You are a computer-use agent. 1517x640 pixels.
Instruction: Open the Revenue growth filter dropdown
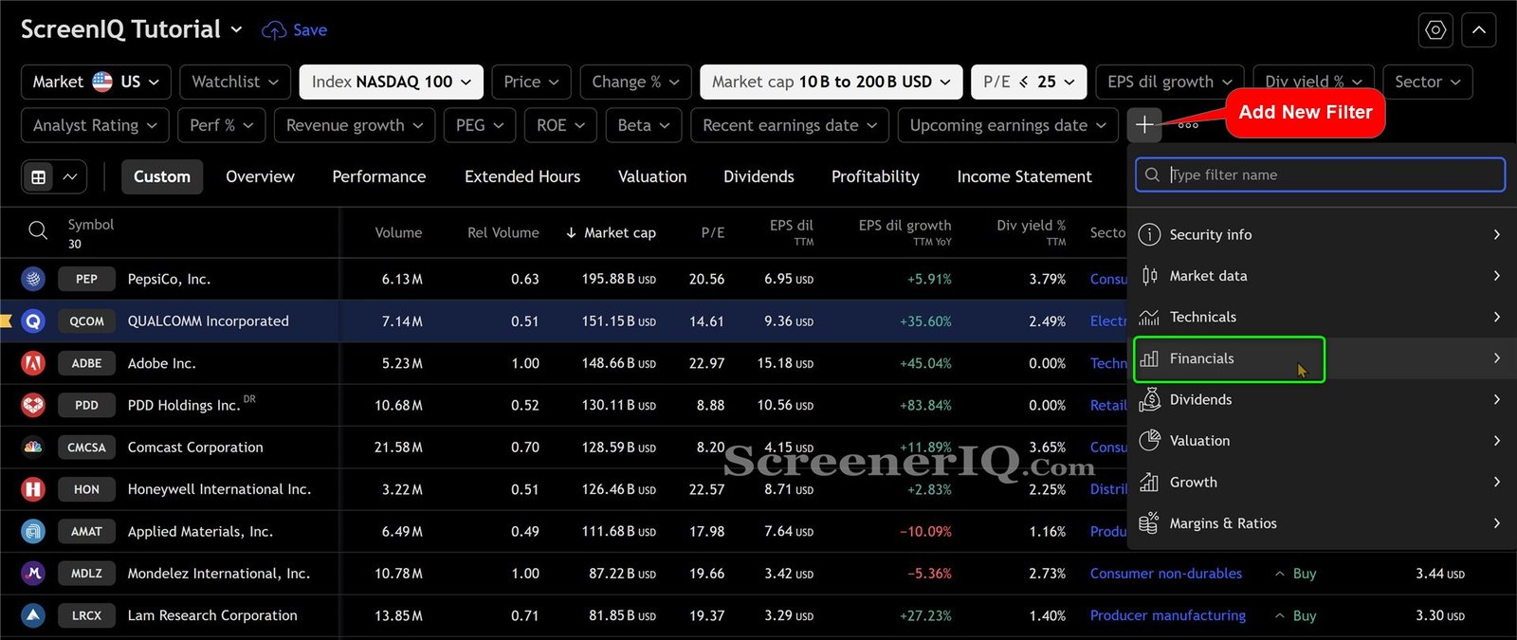(x=355, y=125)
